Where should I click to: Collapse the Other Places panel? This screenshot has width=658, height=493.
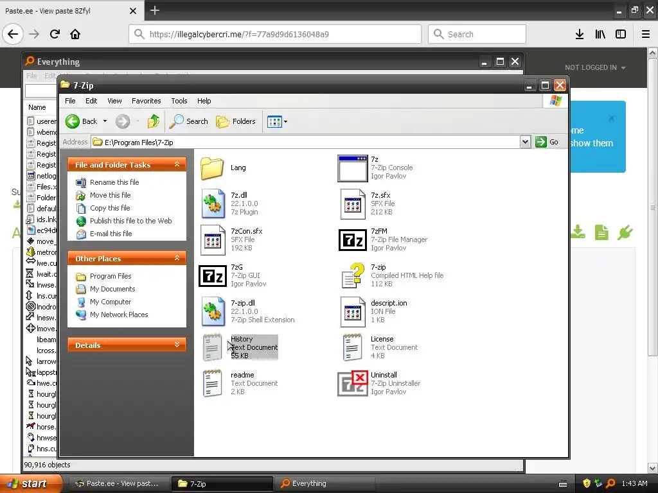point(177,258)
